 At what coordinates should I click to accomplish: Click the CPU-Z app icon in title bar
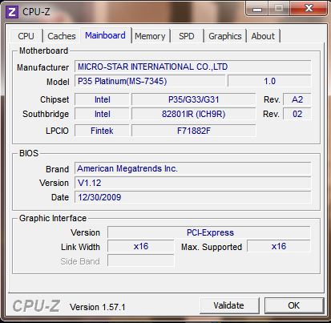click(11, 12)
